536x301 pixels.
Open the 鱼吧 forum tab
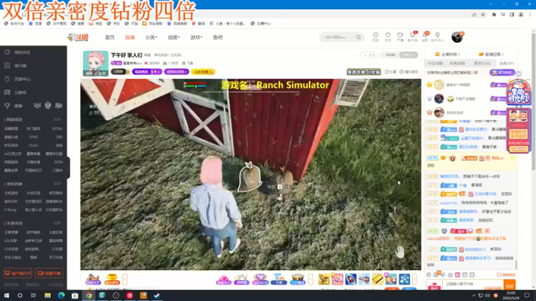218,37
